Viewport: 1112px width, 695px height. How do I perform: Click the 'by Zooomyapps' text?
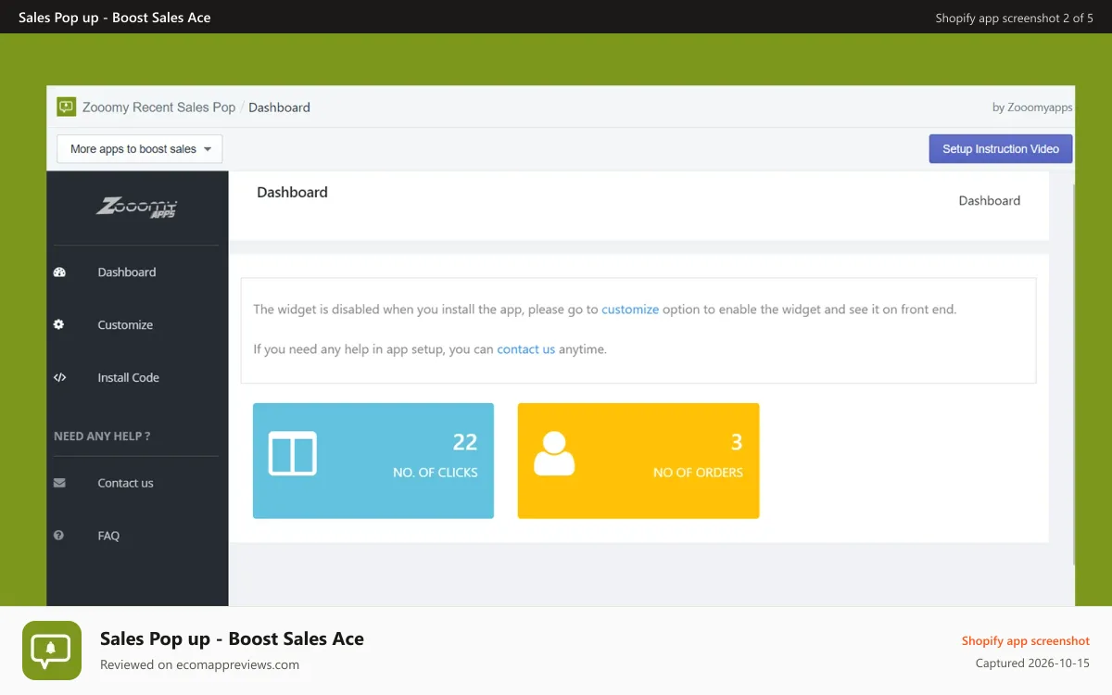coord(1032,107)
